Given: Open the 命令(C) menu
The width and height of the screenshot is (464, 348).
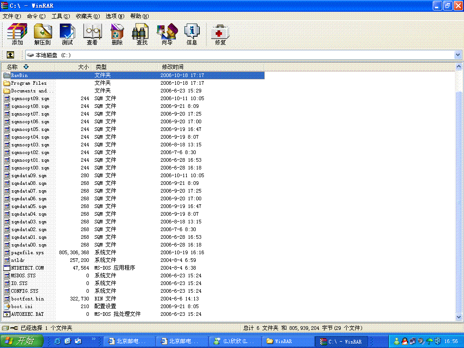Looking at the screenshot, I should (x=36, y=16).
